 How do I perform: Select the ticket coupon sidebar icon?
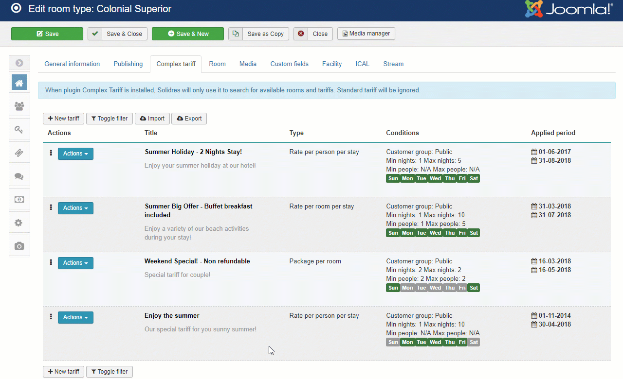coord(19,153)
